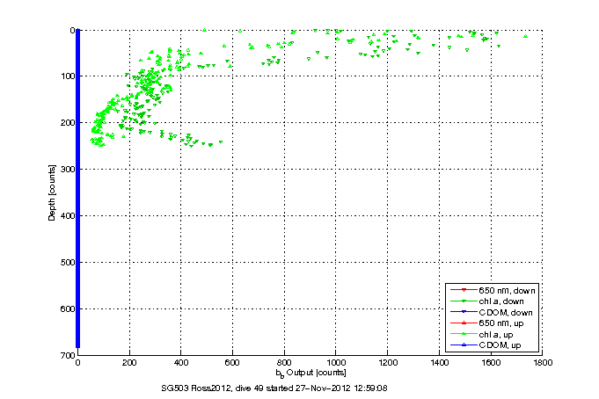Click red line marker beside '650 nm, up'
This screenshot has width=599, height=399.
[464, 323]
